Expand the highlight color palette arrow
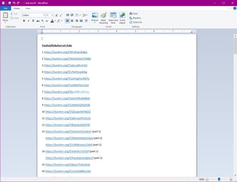Screen dimensions: 237x182 62,21
